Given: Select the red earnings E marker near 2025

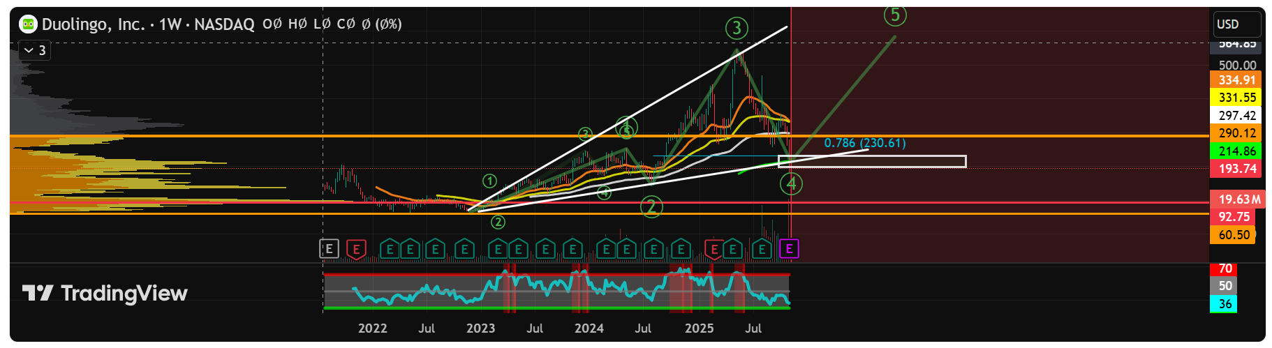Looking at the screenshot, I should click(x=713, y=249).
